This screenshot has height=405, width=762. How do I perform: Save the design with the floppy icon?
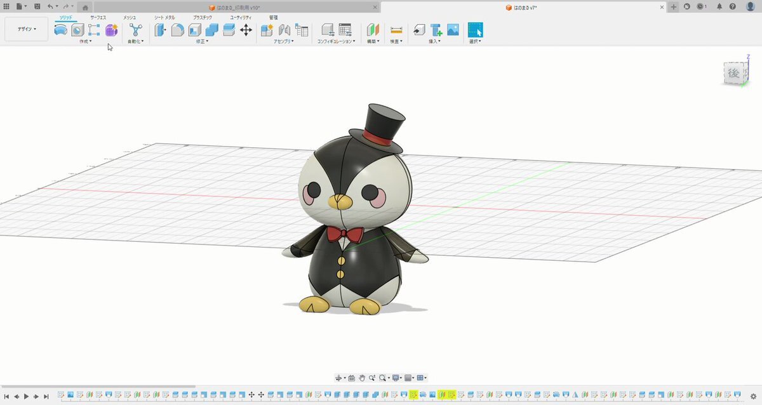(37, 6)
